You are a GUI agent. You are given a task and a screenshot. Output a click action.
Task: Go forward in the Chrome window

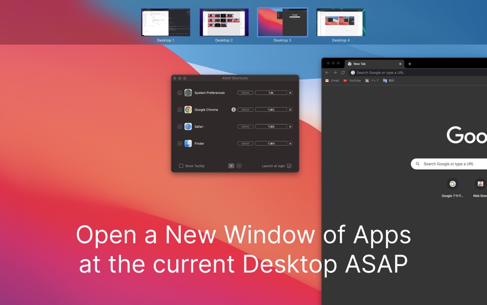pos(335,72)
